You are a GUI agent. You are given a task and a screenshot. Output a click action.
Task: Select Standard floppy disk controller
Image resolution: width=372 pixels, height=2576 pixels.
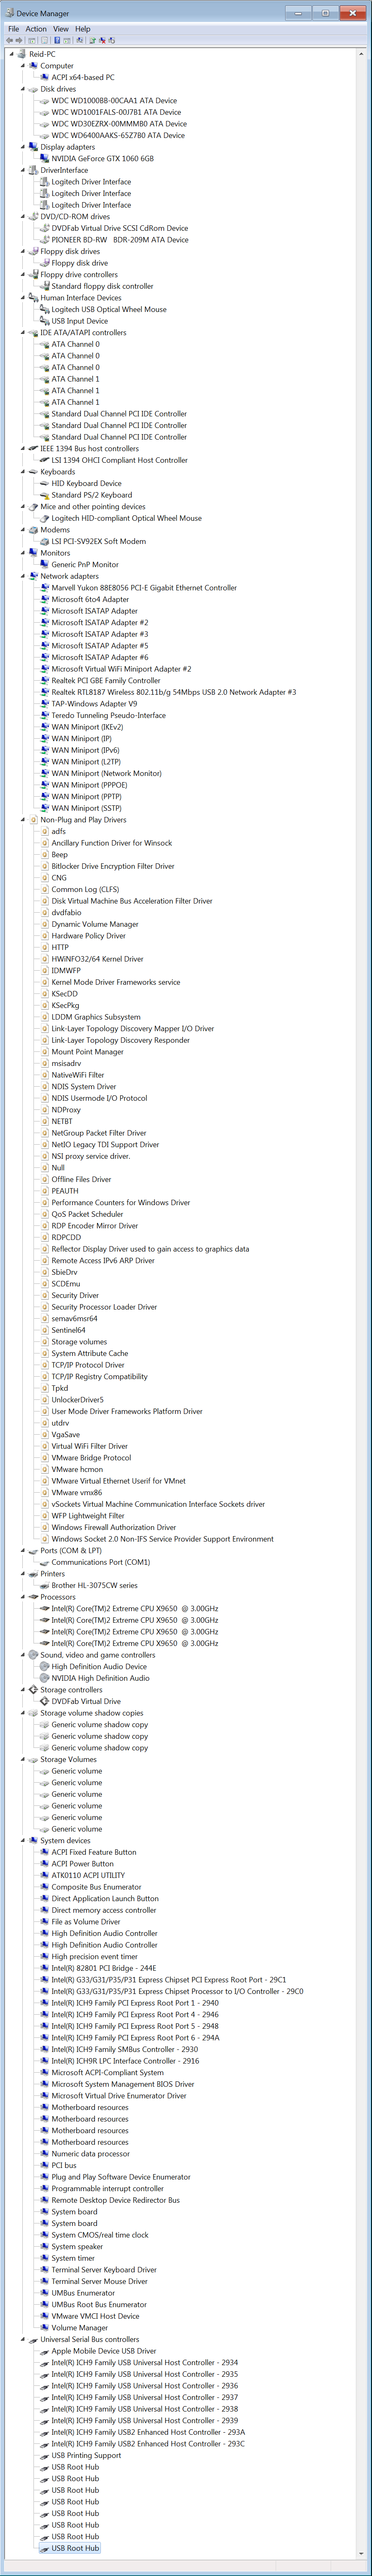(x=103, y=286)
